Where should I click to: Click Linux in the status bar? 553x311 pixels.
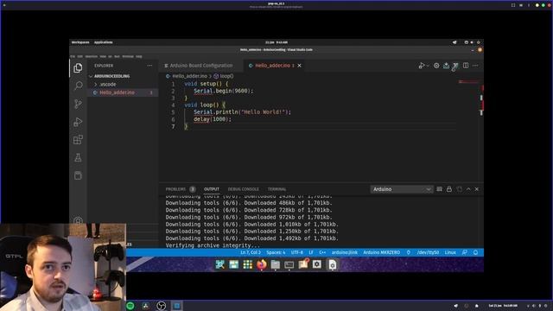(450, 252)
